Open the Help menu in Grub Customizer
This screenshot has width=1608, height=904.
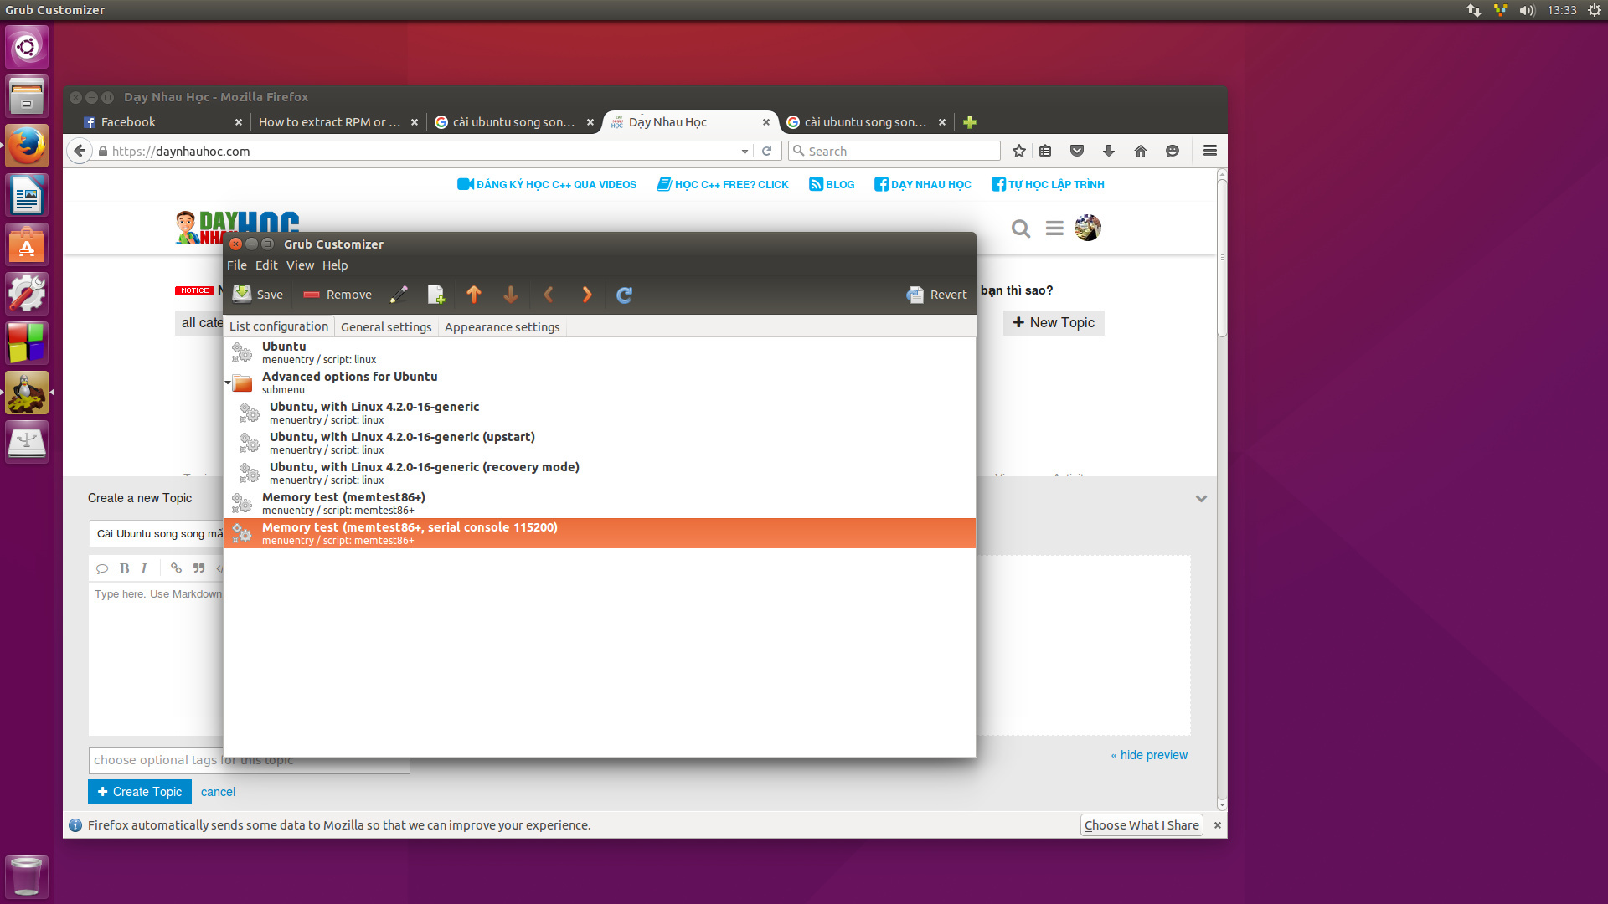(x=335, y=265)
